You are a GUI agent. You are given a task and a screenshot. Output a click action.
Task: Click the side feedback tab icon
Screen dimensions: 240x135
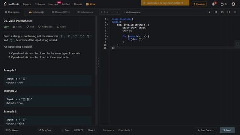[x=237, y=44]
